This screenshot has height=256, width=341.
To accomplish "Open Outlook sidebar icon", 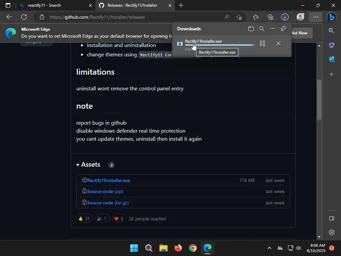I will click(331, 59).
